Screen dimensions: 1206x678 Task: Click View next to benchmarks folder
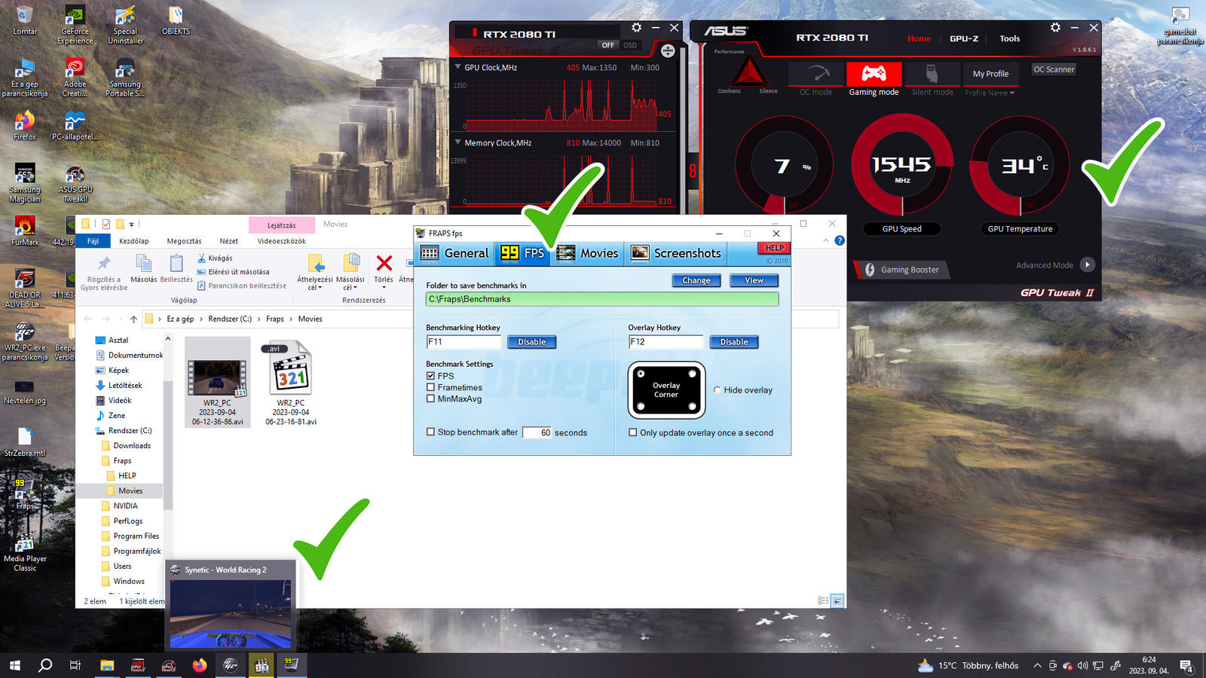[x=755, y=280]
